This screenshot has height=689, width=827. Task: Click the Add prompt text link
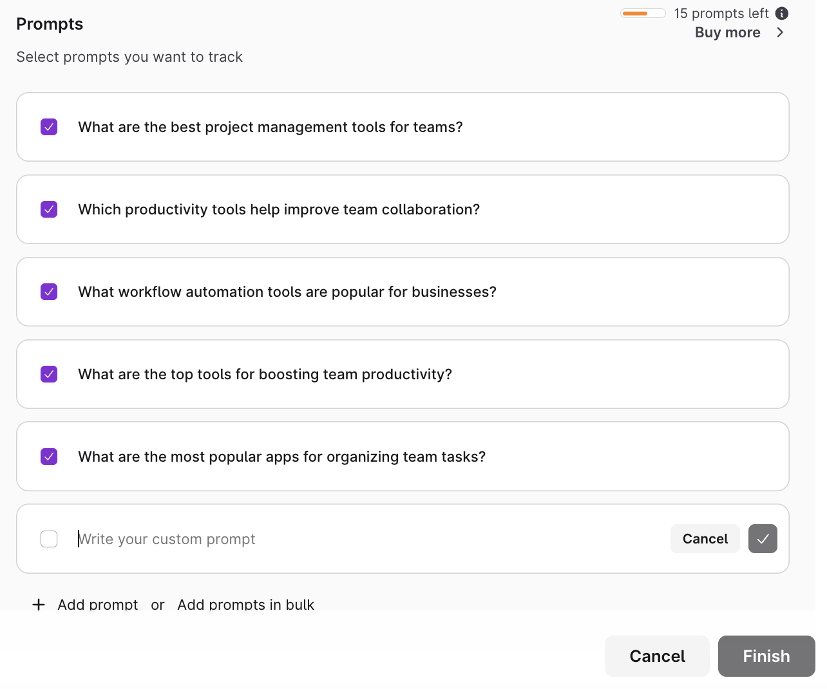(x=97, y=605)
